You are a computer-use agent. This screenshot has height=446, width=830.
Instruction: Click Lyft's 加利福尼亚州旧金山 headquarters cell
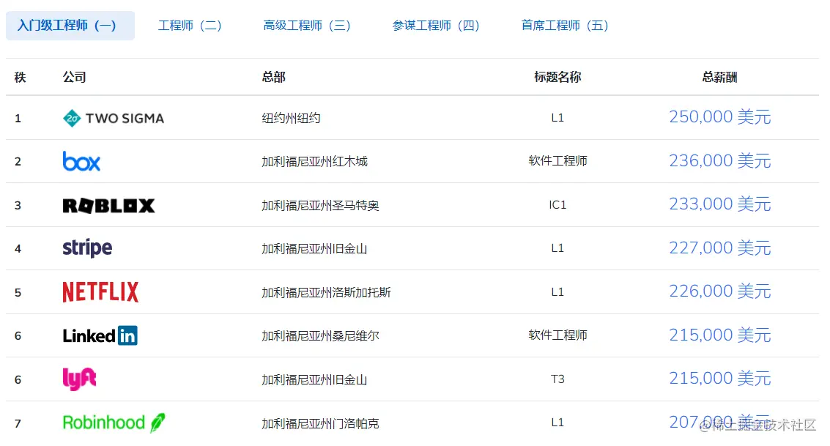pos(314,380)
